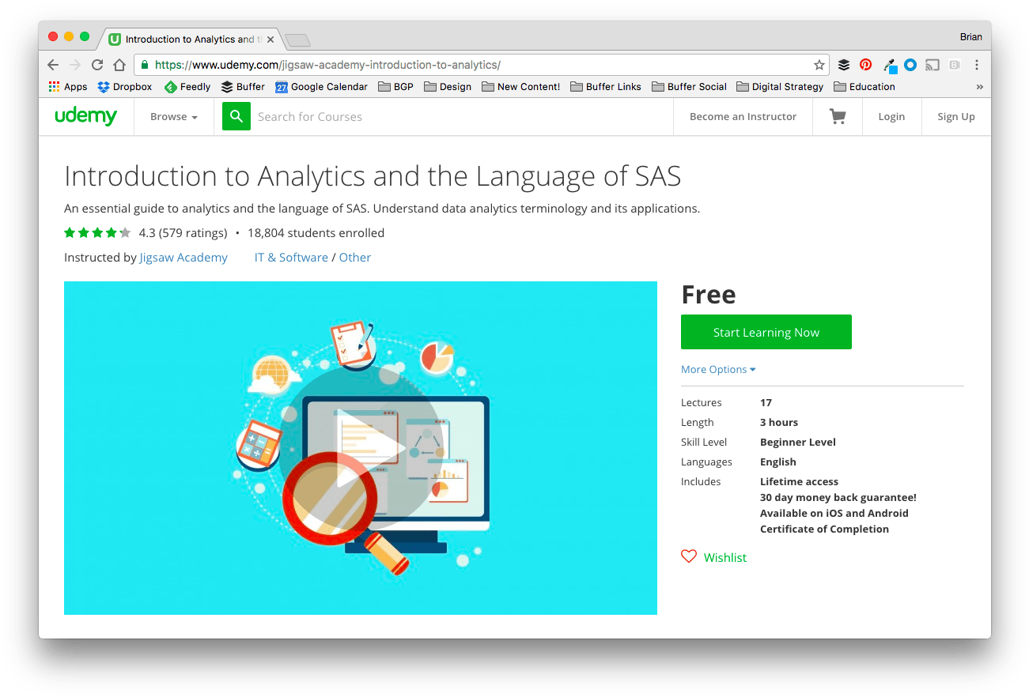Image resolution: width=1029 pixels, height=697 pixels.
Task: Reload the Udemy page
Action: (x=97, y=65)
